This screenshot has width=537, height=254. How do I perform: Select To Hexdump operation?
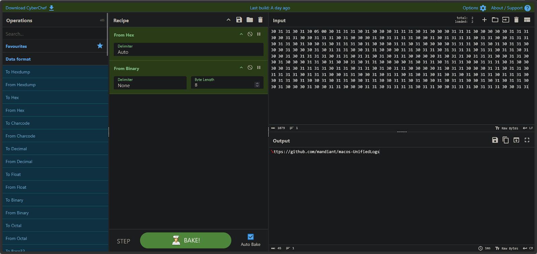point(55,72)
